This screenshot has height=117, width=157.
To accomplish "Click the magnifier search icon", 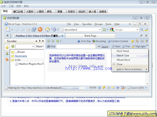I will [x=142, y=30].
